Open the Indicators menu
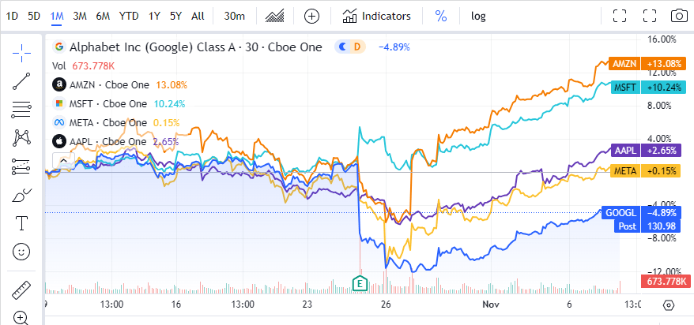The width and height of the screenshot is (694, 325). 376,16
